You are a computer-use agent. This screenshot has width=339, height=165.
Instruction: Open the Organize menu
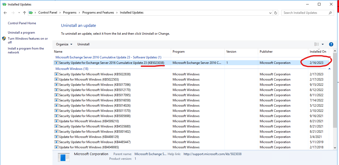(64, 44)
